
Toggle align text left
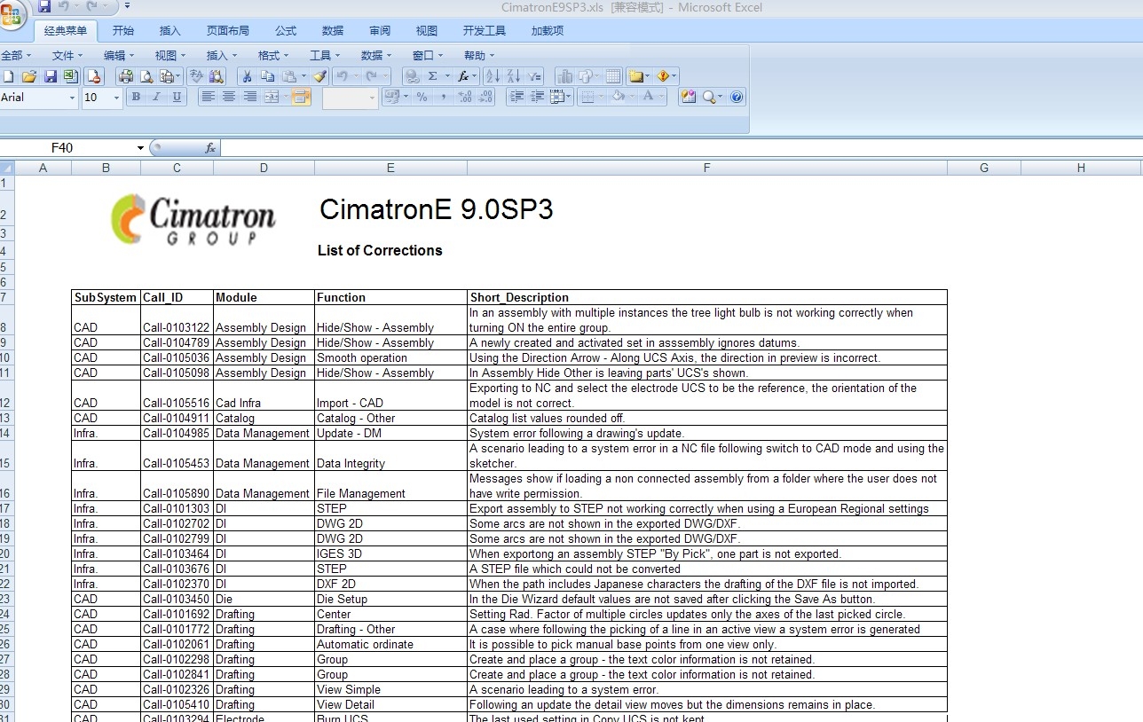(208, 97)
